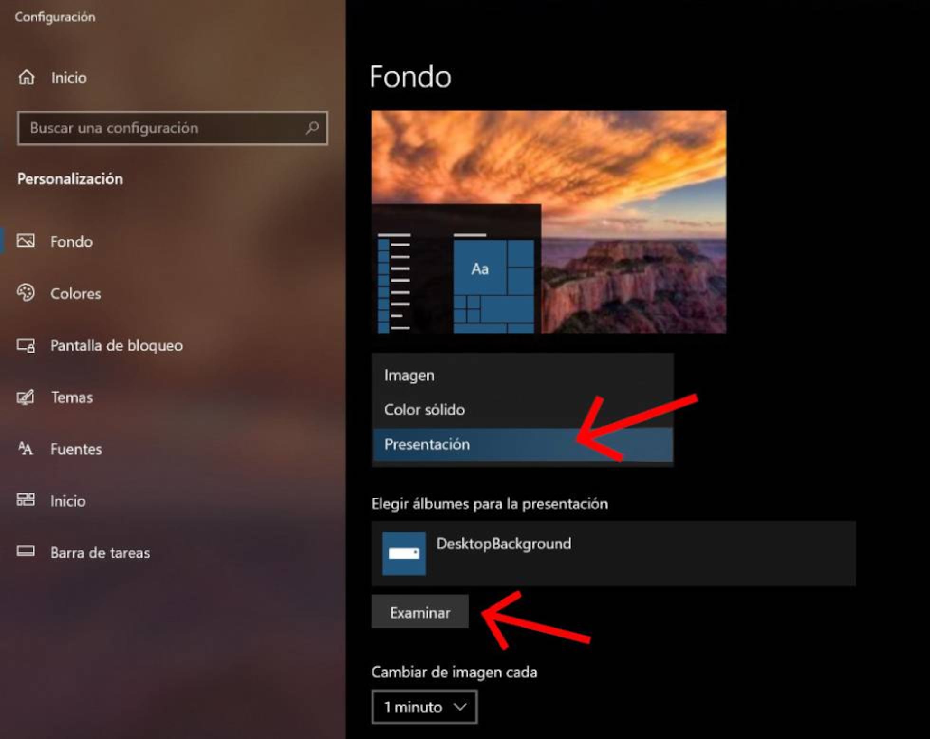The width and height of the screenshot is (930, 739).
Task: Open Personalización section header
Action: pos(70,179)
